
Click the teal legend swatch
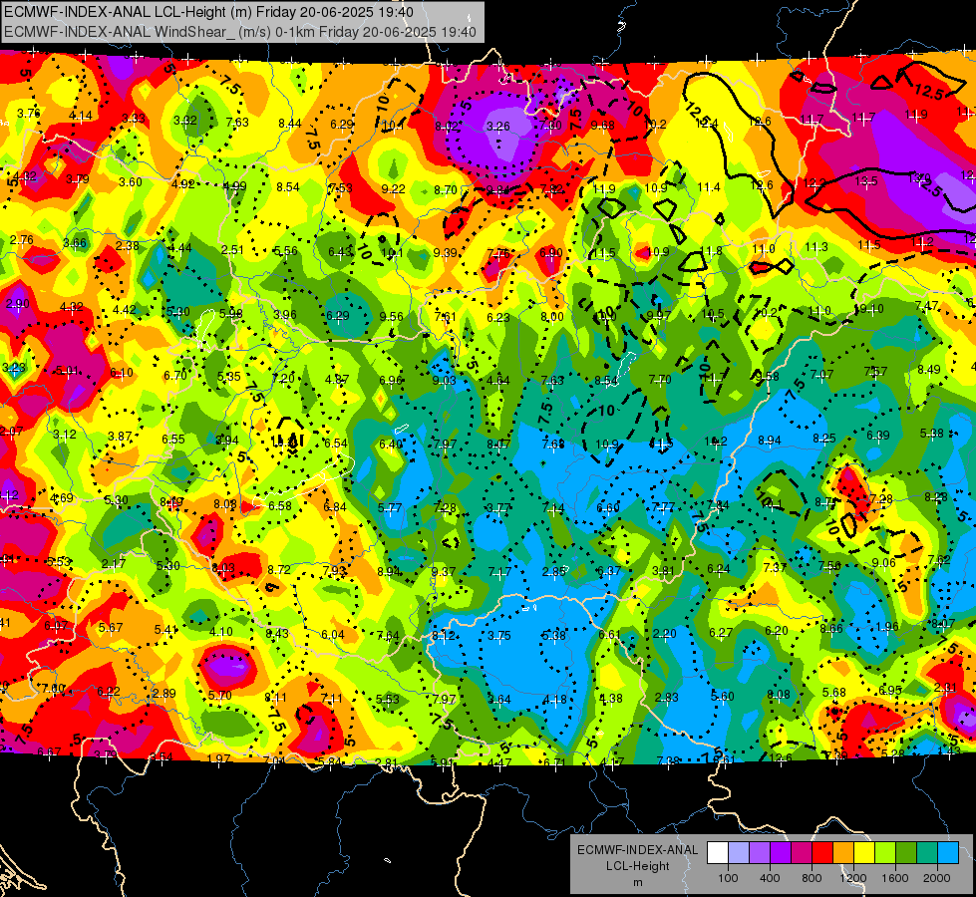tap(927, 853)
